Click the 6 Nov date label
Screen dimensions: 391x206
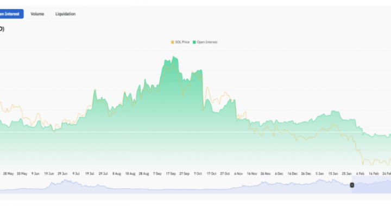point(238,173)
